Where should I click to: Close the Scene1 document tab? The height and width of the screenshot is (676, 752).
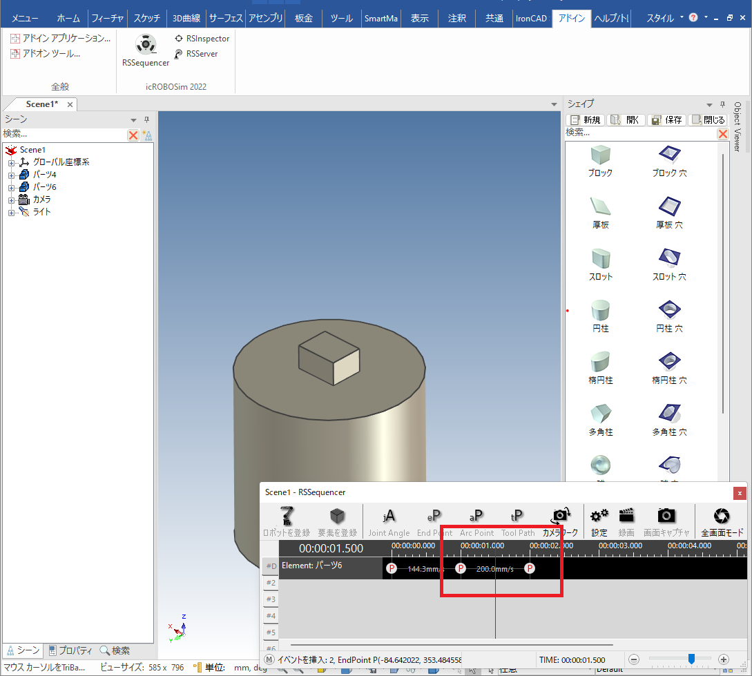tap(70, 104)
